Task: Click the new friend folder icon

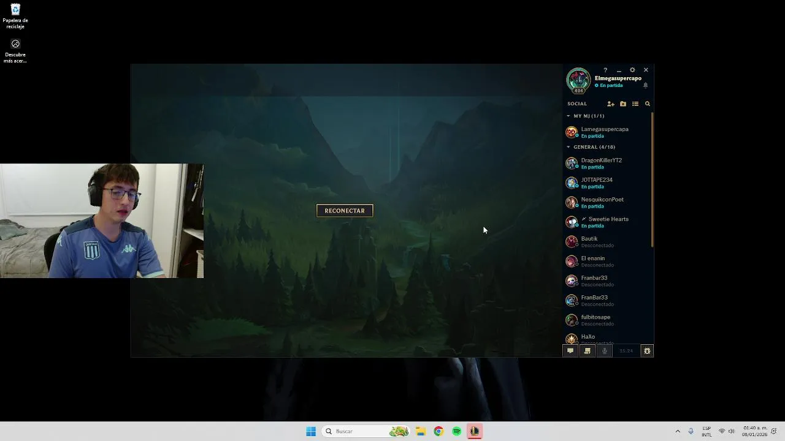Action: (x=623, y=104)
